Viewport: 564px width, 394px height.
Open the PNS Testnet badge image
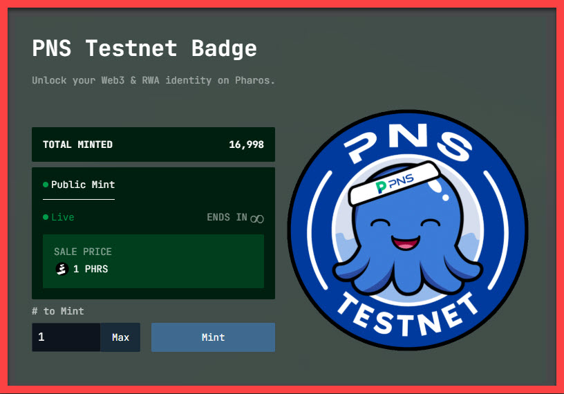408,229
